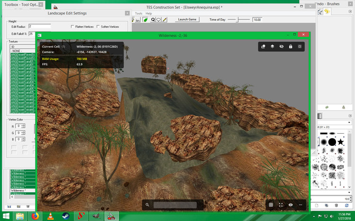Click the brush spacing 10.0 stepper
Image resolution: width=355 pixels, height=221 pixels.
coord(351,199)
